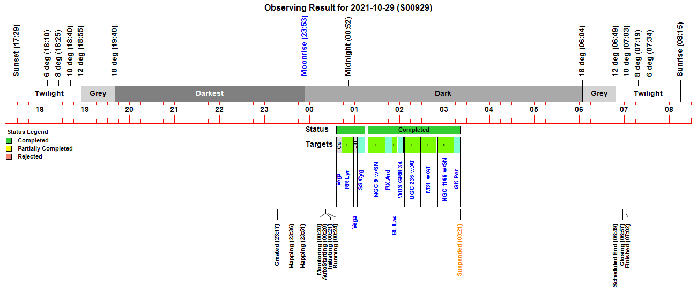Click the hour 21 axis label
This screenshot has width=697, height=300.
coord(174,110)
